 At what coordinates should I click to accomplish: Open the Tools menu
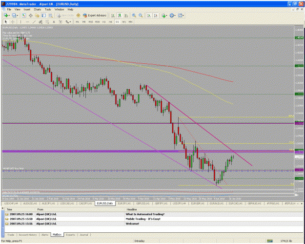pyautogui.click(x=48, y=9)
